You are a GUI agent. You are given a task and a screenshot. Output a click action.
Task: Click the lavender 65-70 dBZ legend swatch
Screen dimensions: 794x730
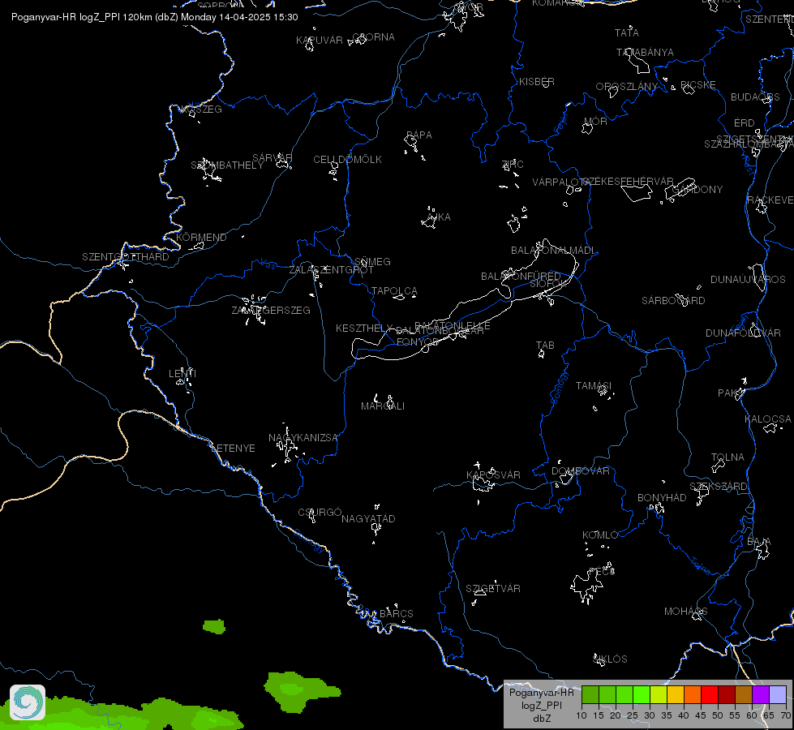pyautogui.click(x=777, y=695)
